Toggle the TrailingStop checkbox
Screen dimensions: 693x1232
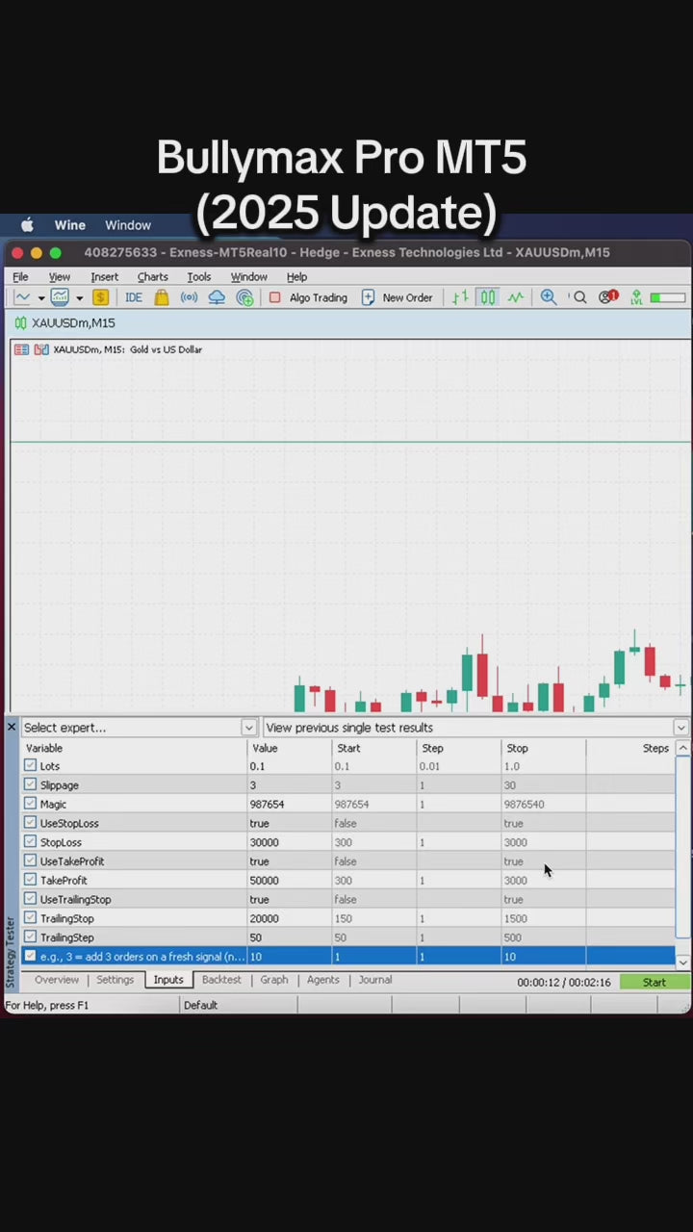pyautogui.click(x=30, y=918)
